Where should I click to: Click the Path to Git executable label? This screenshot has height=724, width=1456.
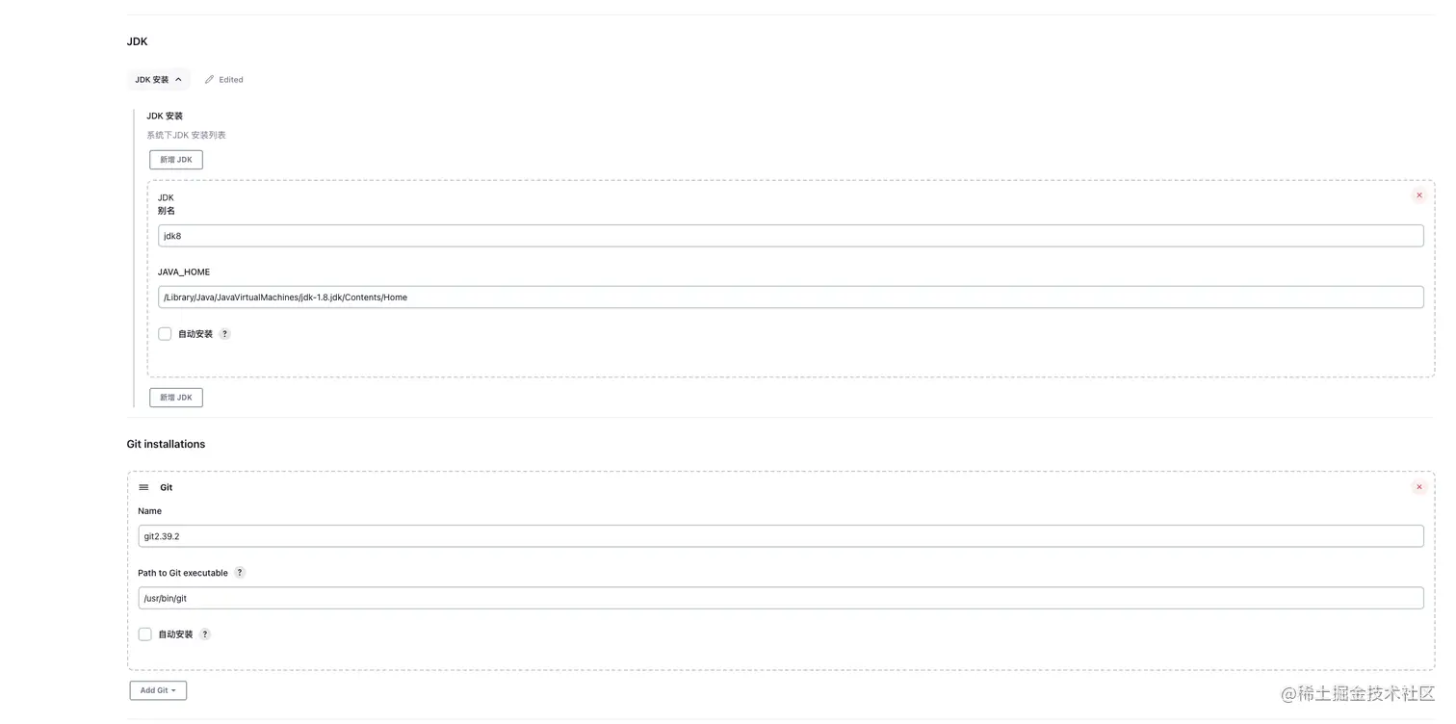click(x=183, y=573)
